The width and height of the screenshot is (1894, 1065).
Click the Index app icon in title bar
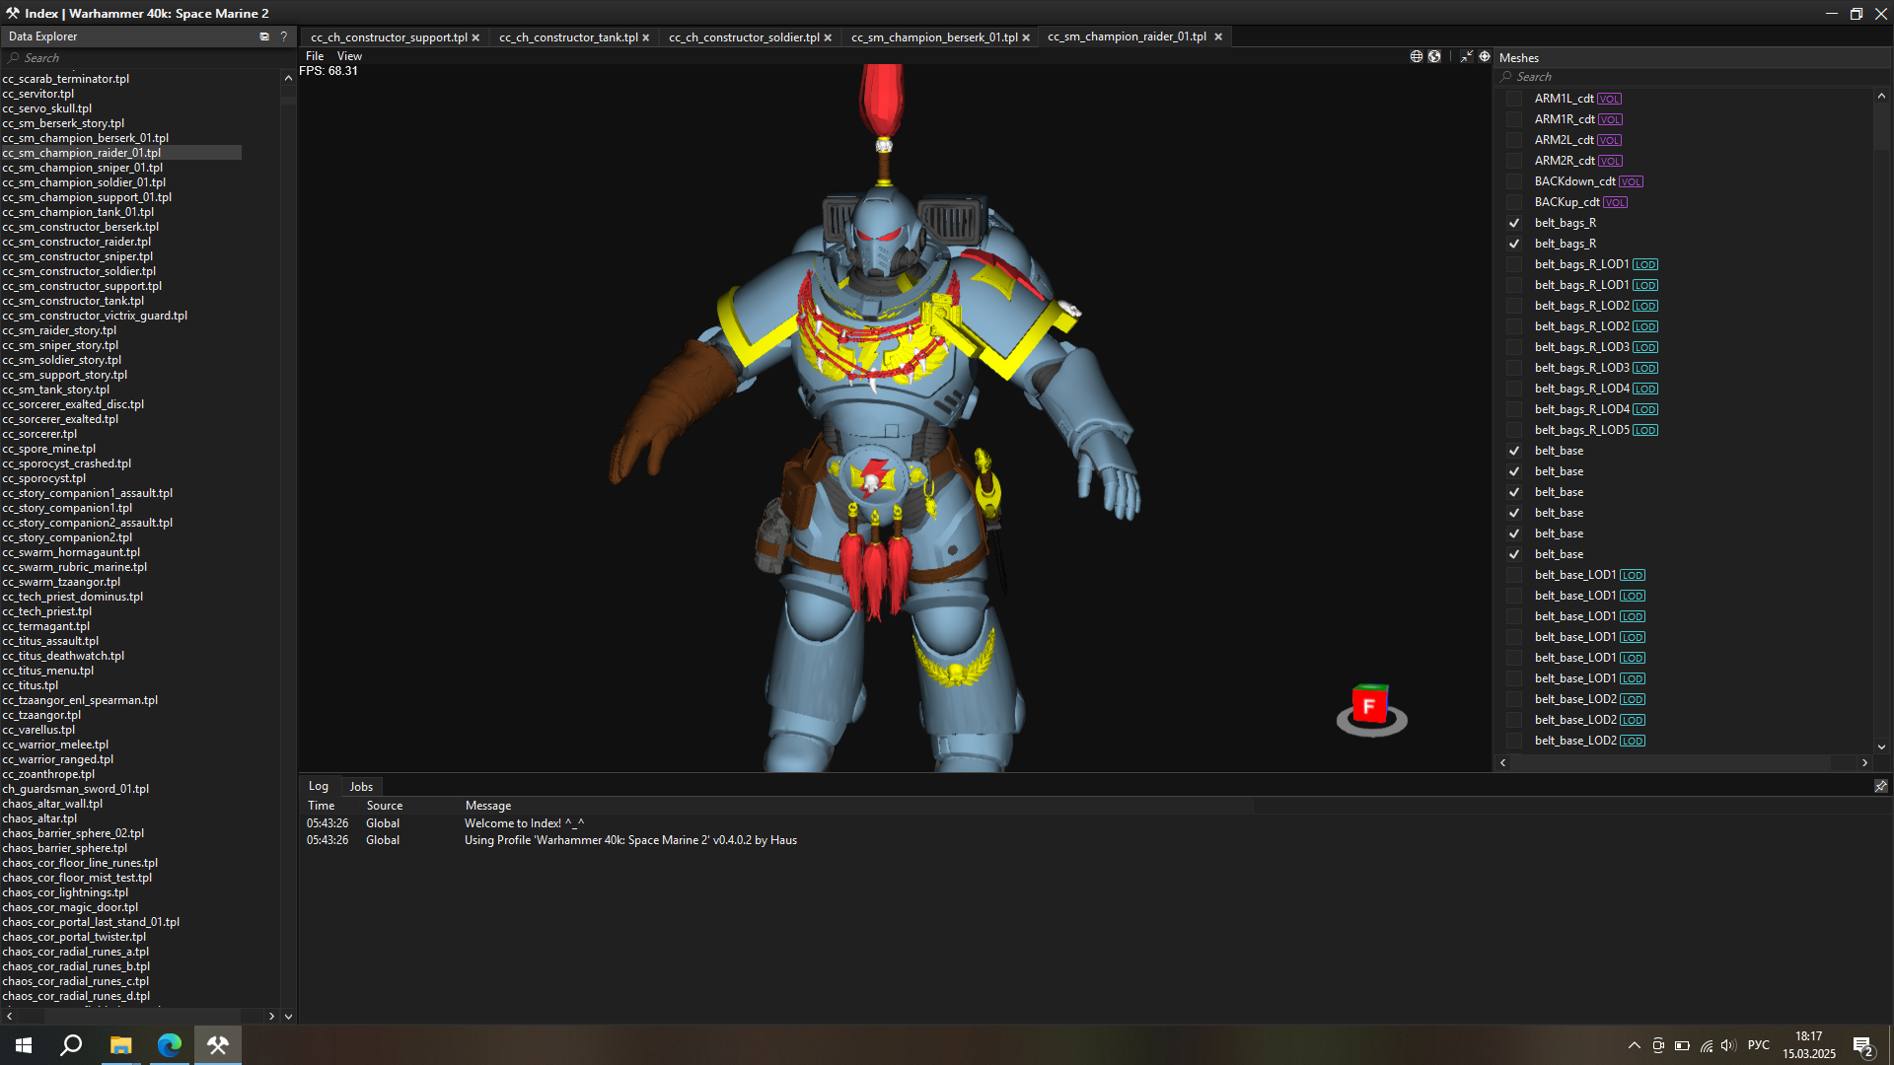pos(12,13)
